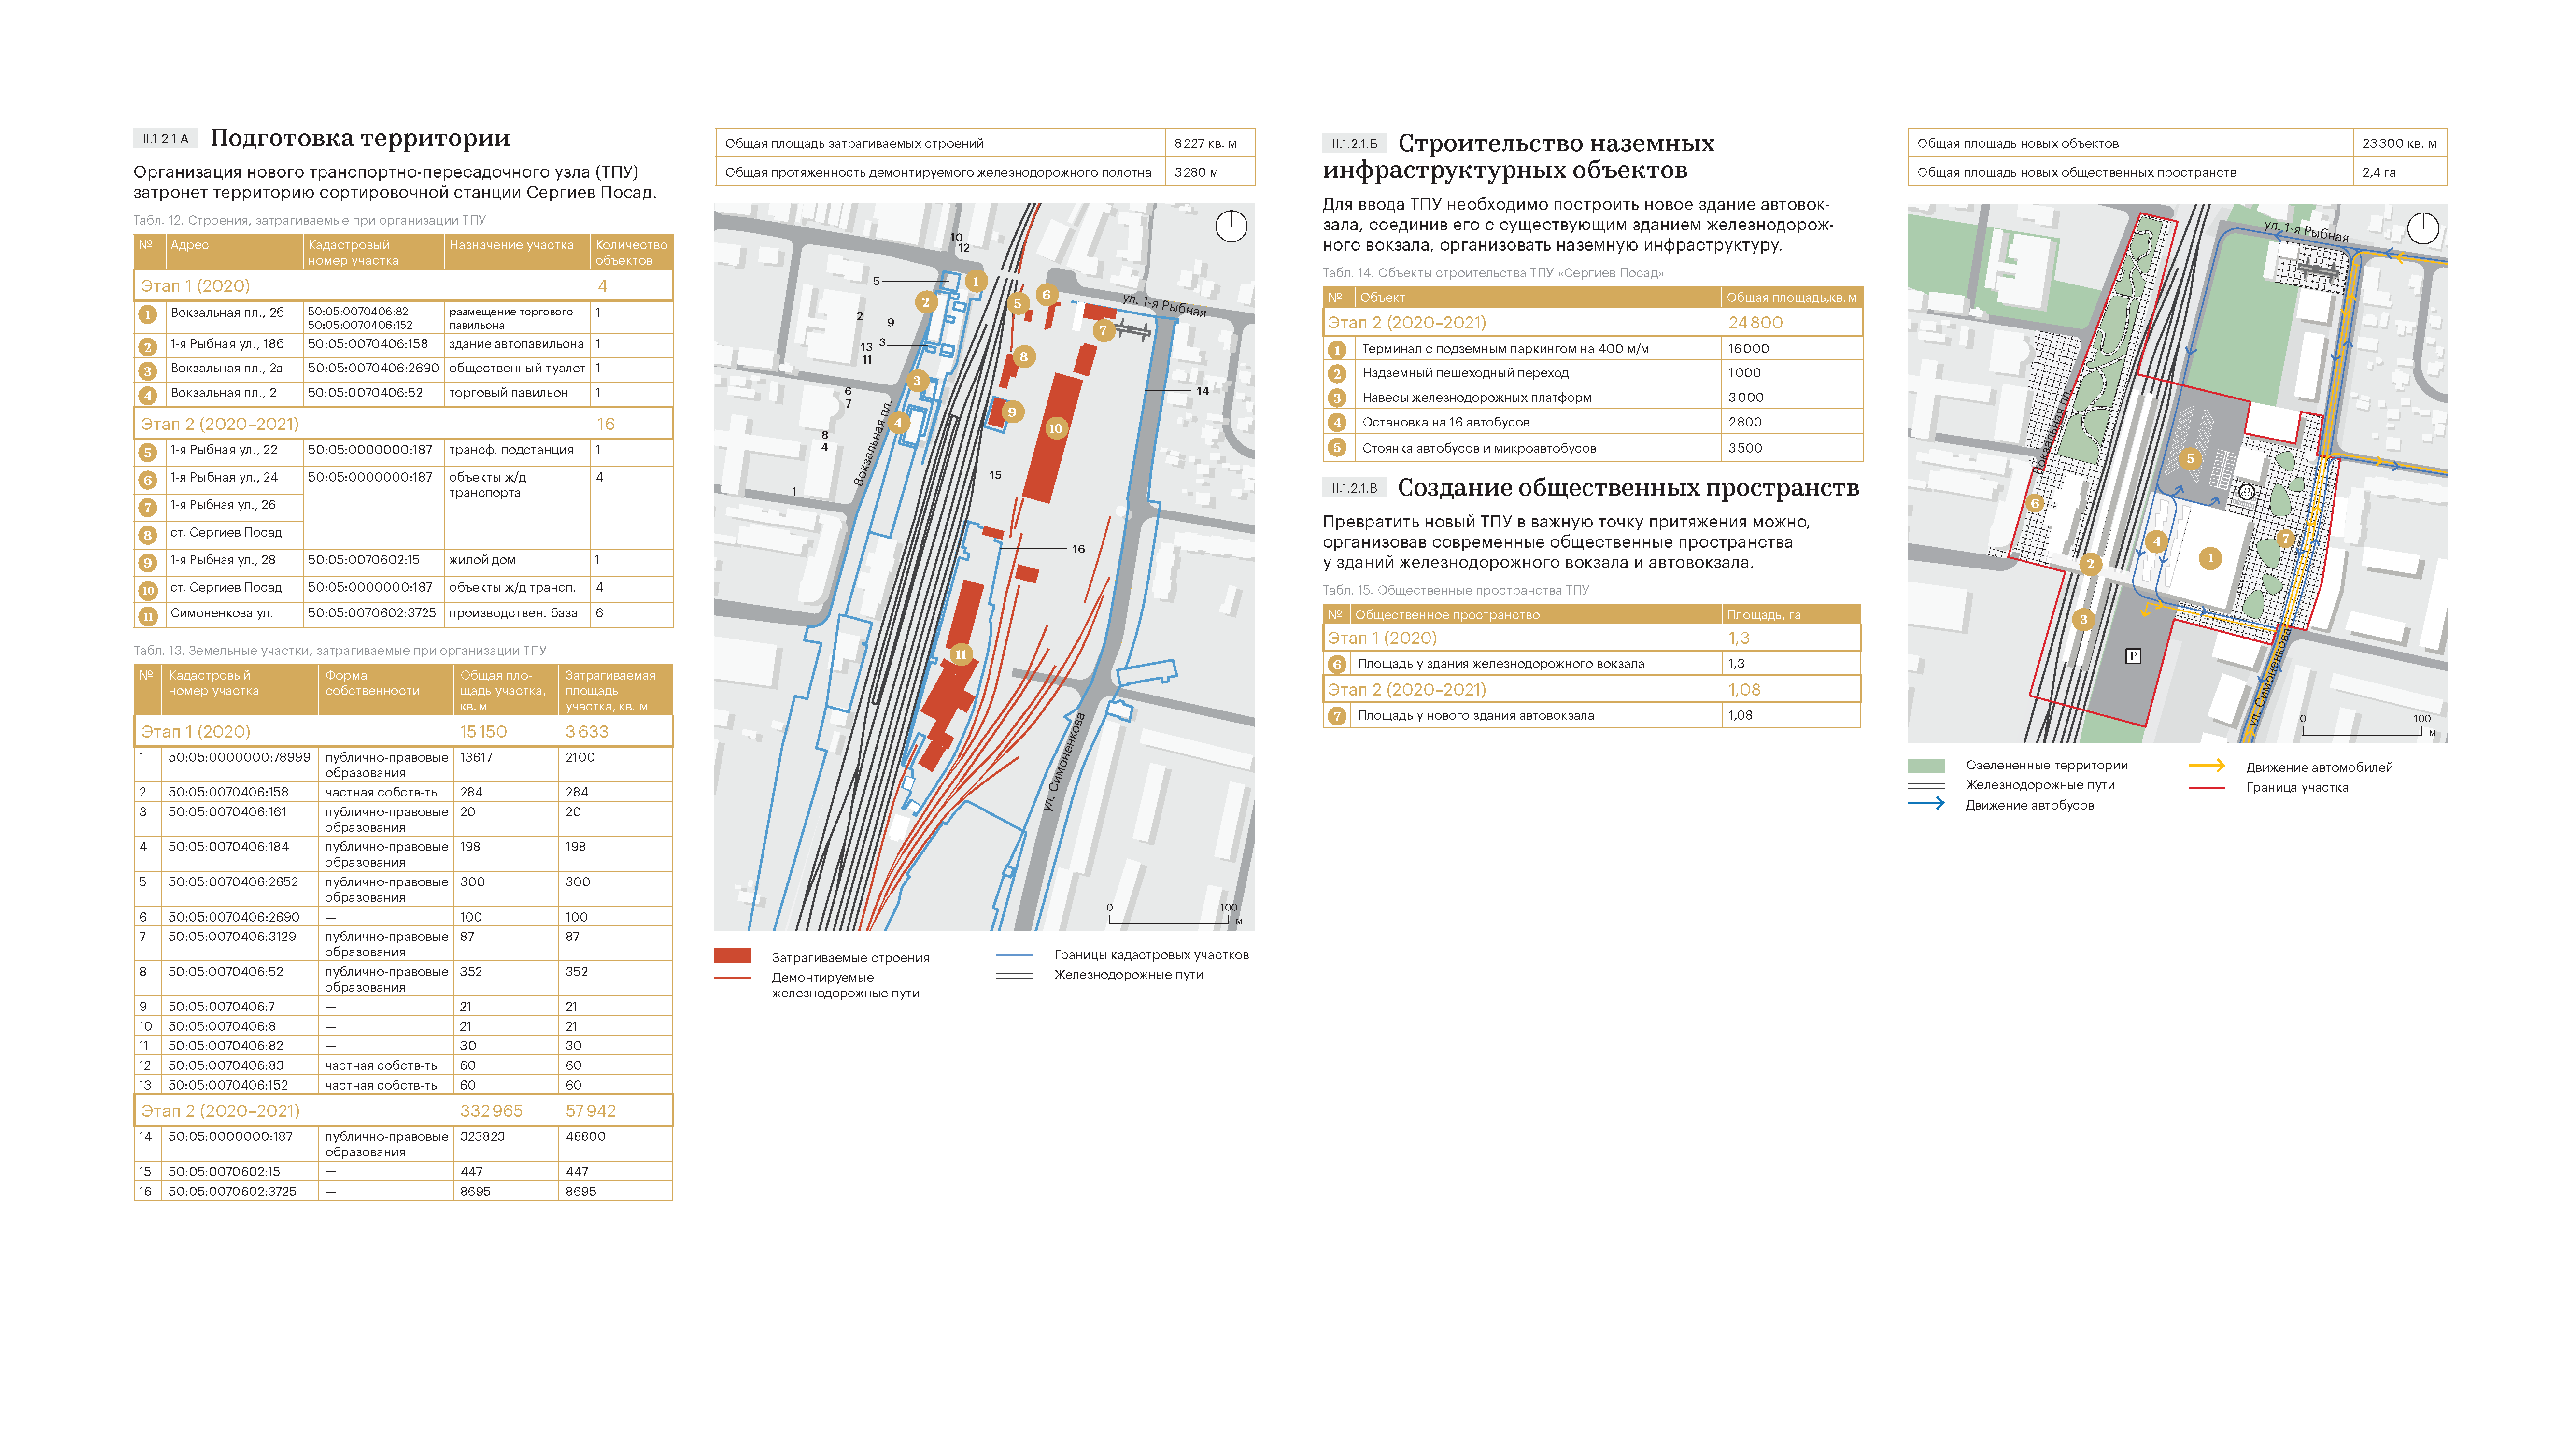Screen dimensions: 2576x1449
Task: Click the II.1.2.1.Б section tag
Action: click(x=1354, y=144)
